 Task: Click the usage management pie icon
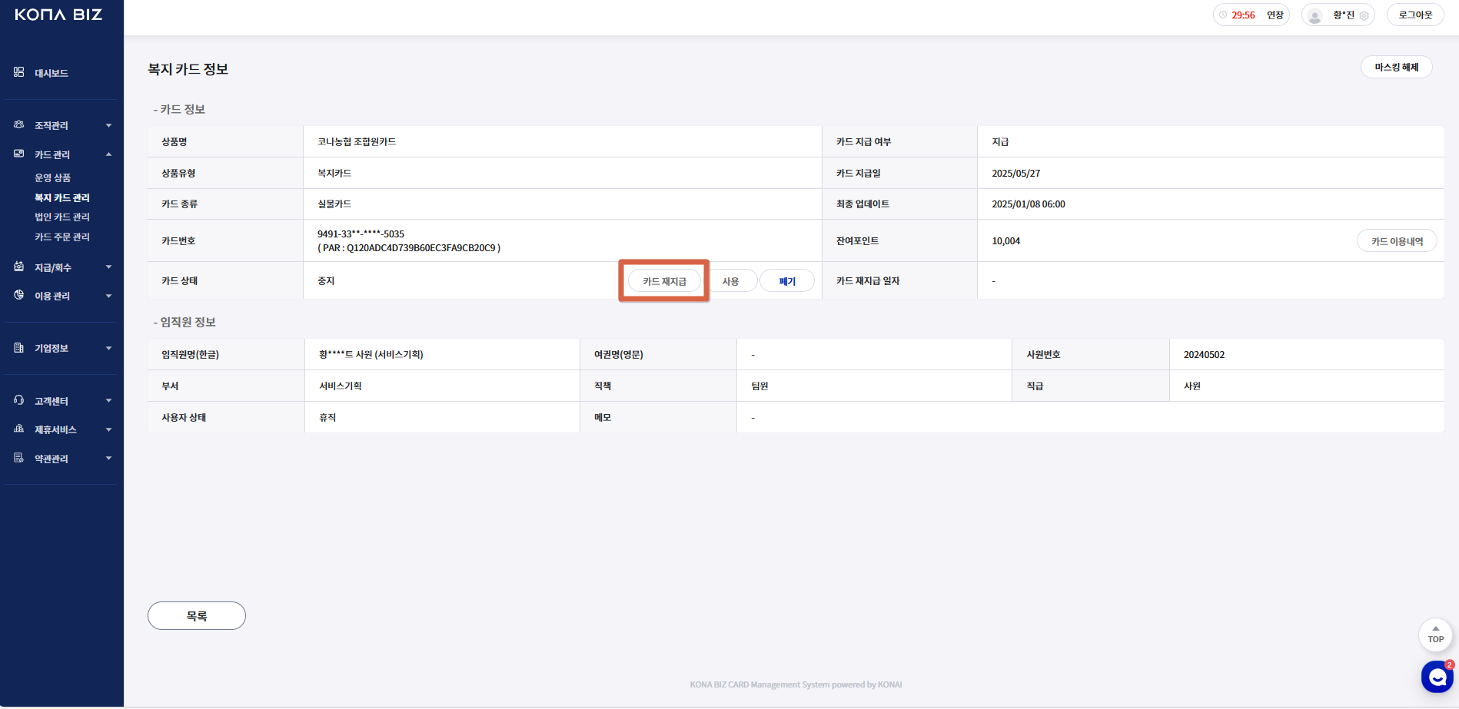coord(18,295)
